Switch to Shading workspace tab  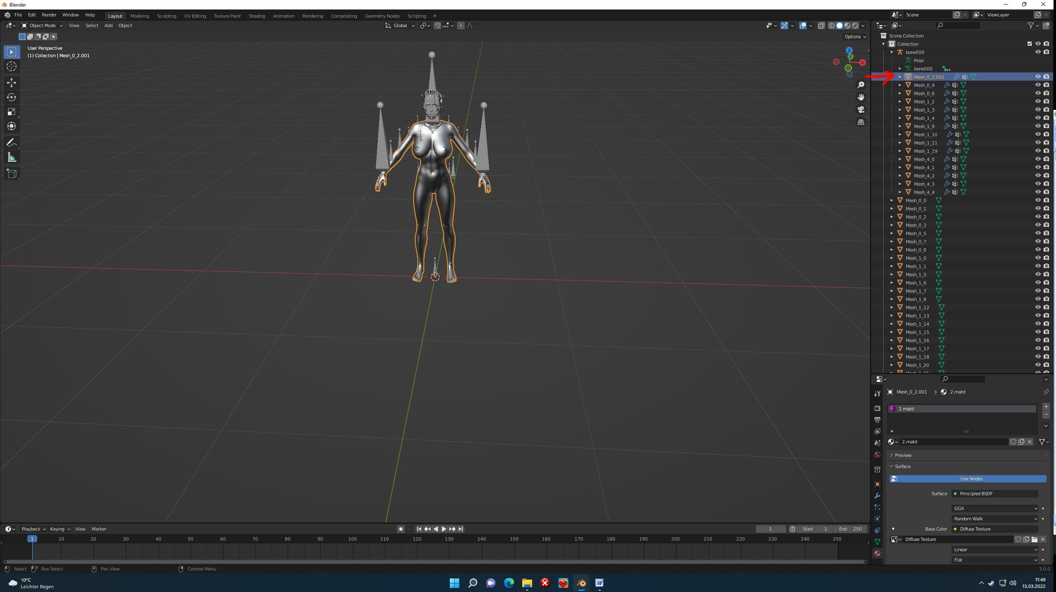[x=257, y=16]
